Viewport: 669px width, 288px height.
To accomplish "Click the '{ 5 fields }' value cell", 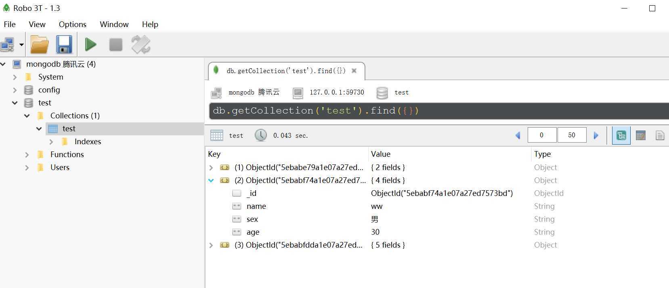I will point(388,245).
